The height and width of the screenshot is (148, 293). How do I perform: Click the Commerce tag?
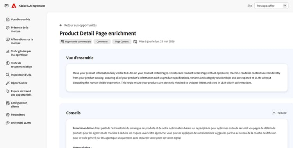pos(102,41)
